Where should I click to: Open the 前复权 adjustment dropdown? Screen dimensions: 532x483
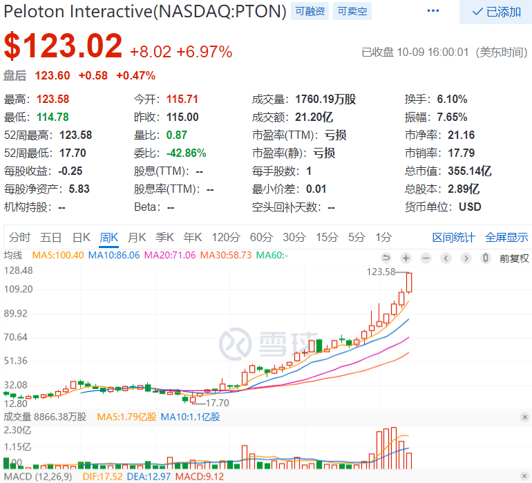[514, 258]
